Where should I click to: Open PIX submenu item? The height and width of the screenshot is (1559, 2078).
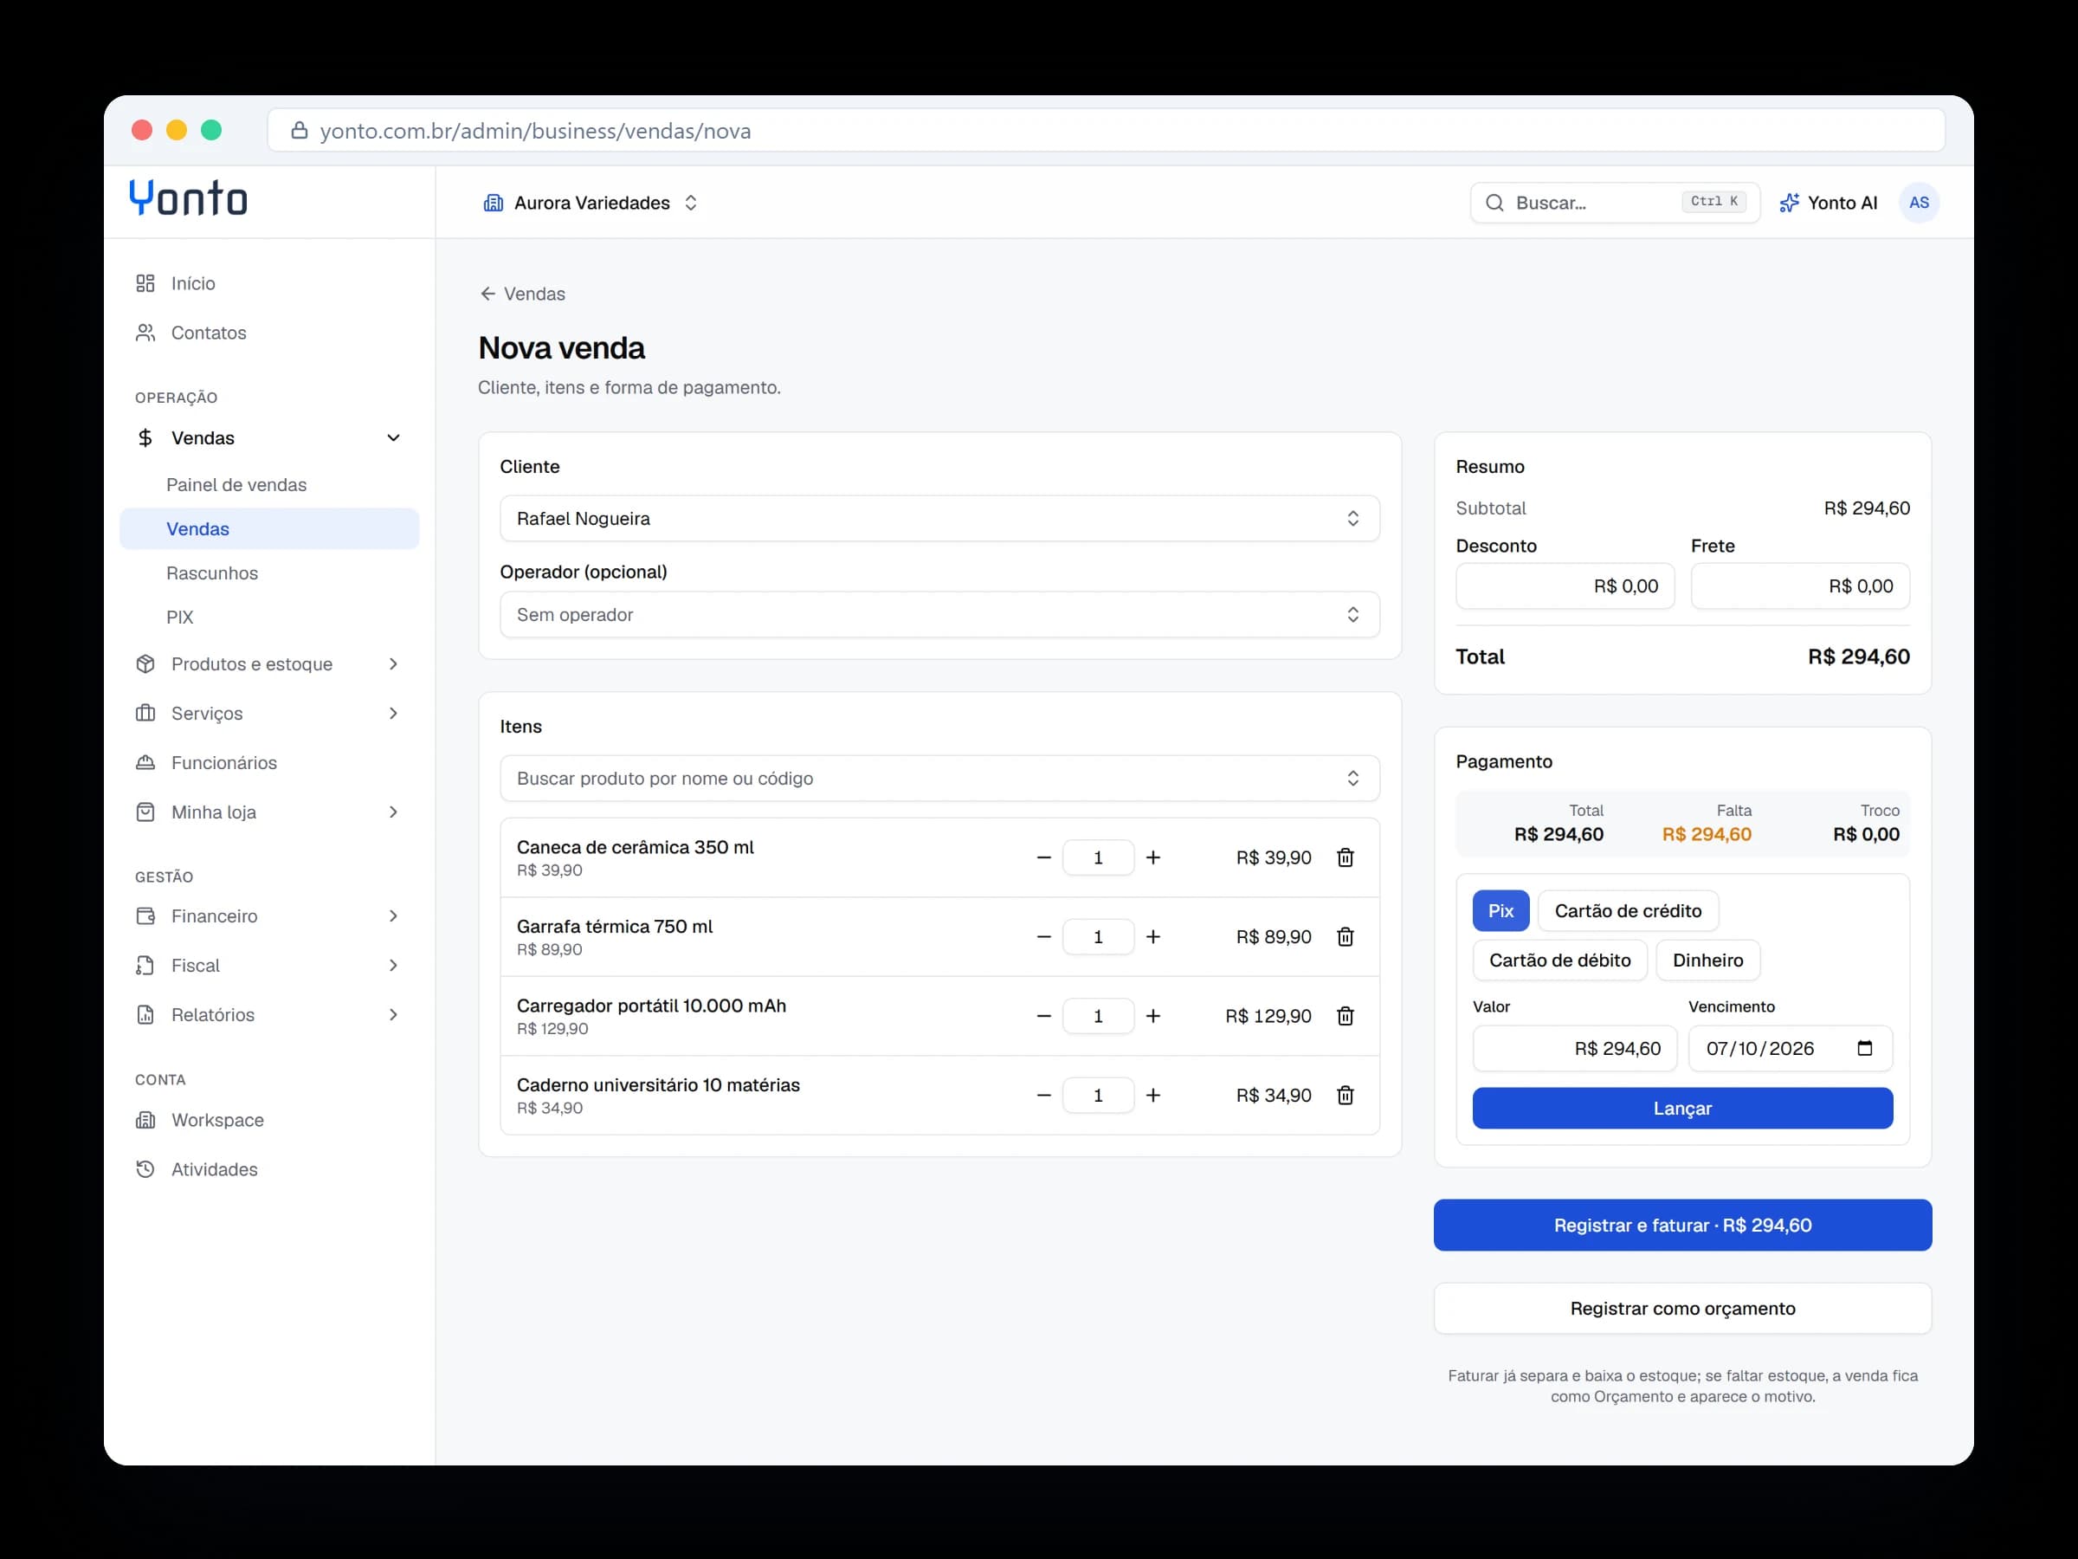269,618
